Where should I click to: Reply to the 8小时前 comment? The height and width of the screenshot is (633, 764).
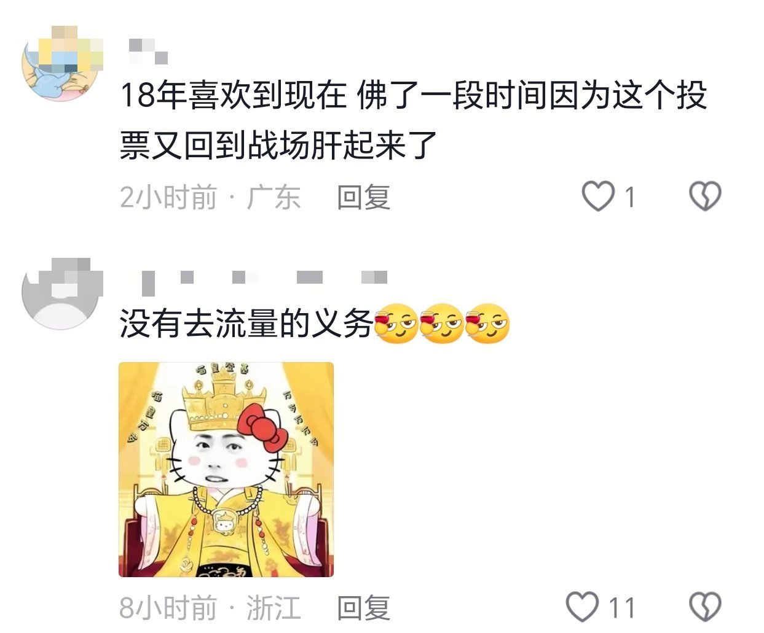(x=363, y=608)
